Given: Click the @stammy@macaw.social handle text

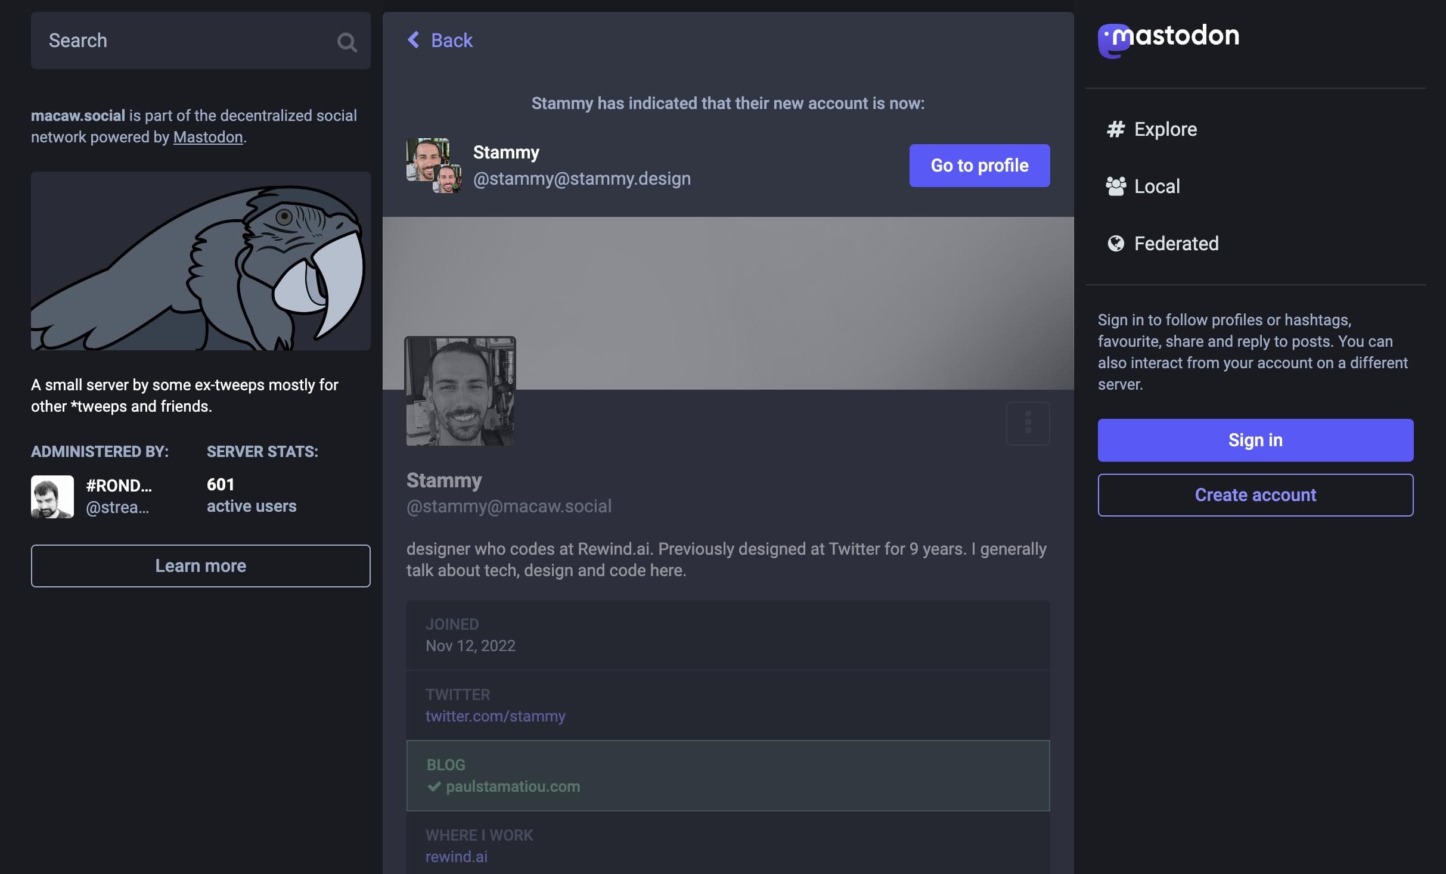Looking at the screenshot, I should coord(509,506).
